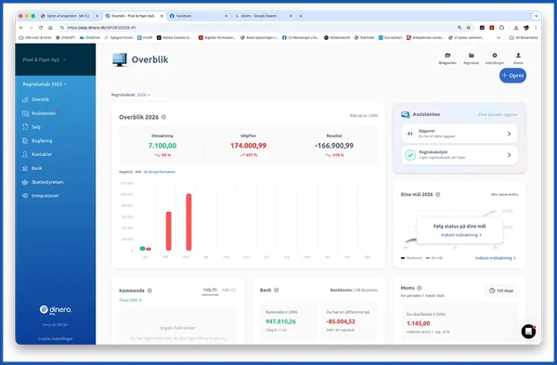Click info icon next to Overblik 2026
557x365 pixels.
tap(163, 117)
